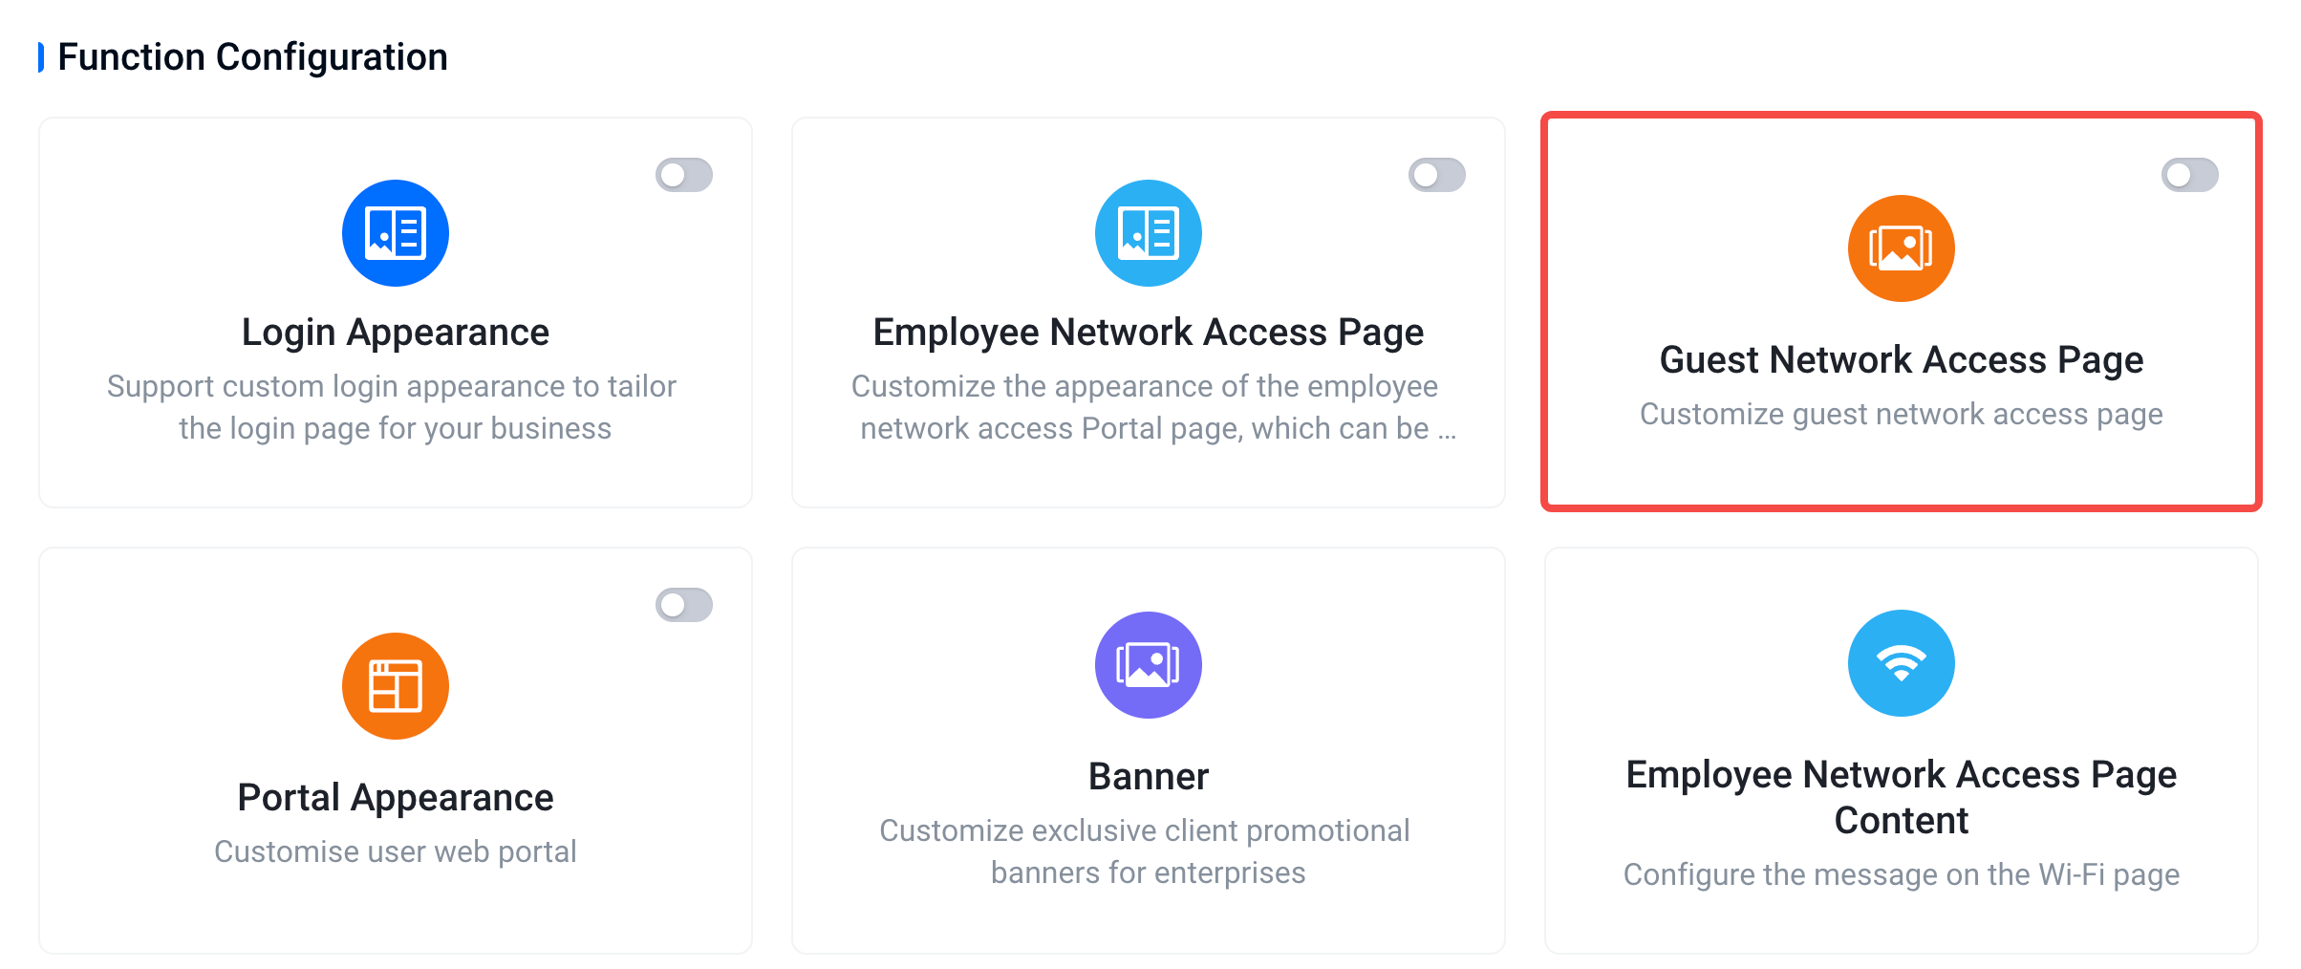Click the purple Banner image icon
This screenshot has height=969, width=2301.
click(1149, 665)
